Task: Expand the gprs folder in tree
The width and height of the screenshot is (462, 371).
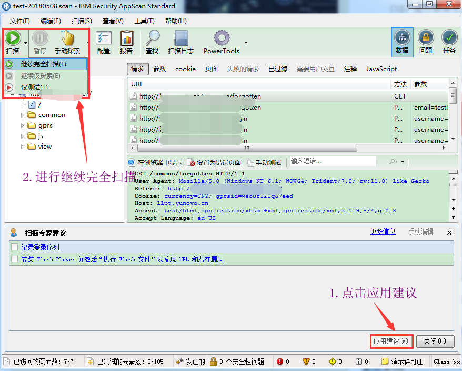Action: [23, 126]
